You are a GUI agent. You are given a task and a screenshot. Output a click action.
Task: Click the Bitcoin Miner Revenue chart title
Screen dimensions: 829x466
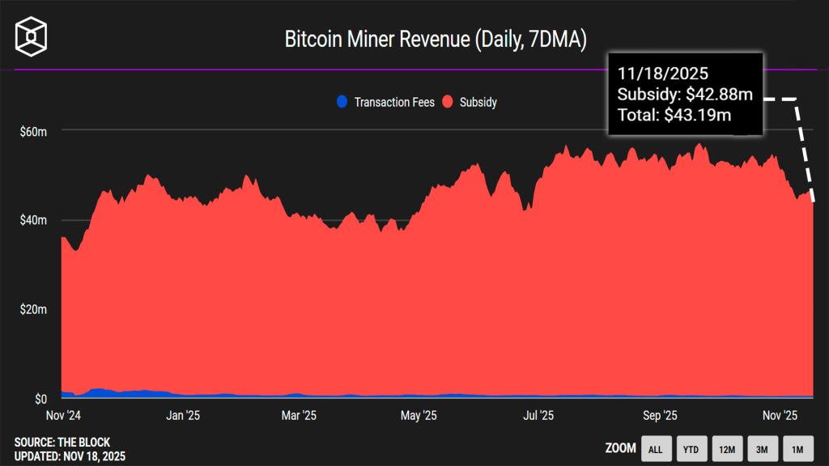click(414, 39)
